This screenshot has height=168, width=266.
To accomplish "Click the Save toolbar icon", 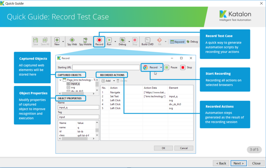I will [35, 40].
